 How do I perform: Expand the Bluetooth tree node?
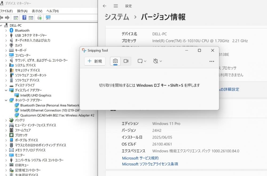6,31
